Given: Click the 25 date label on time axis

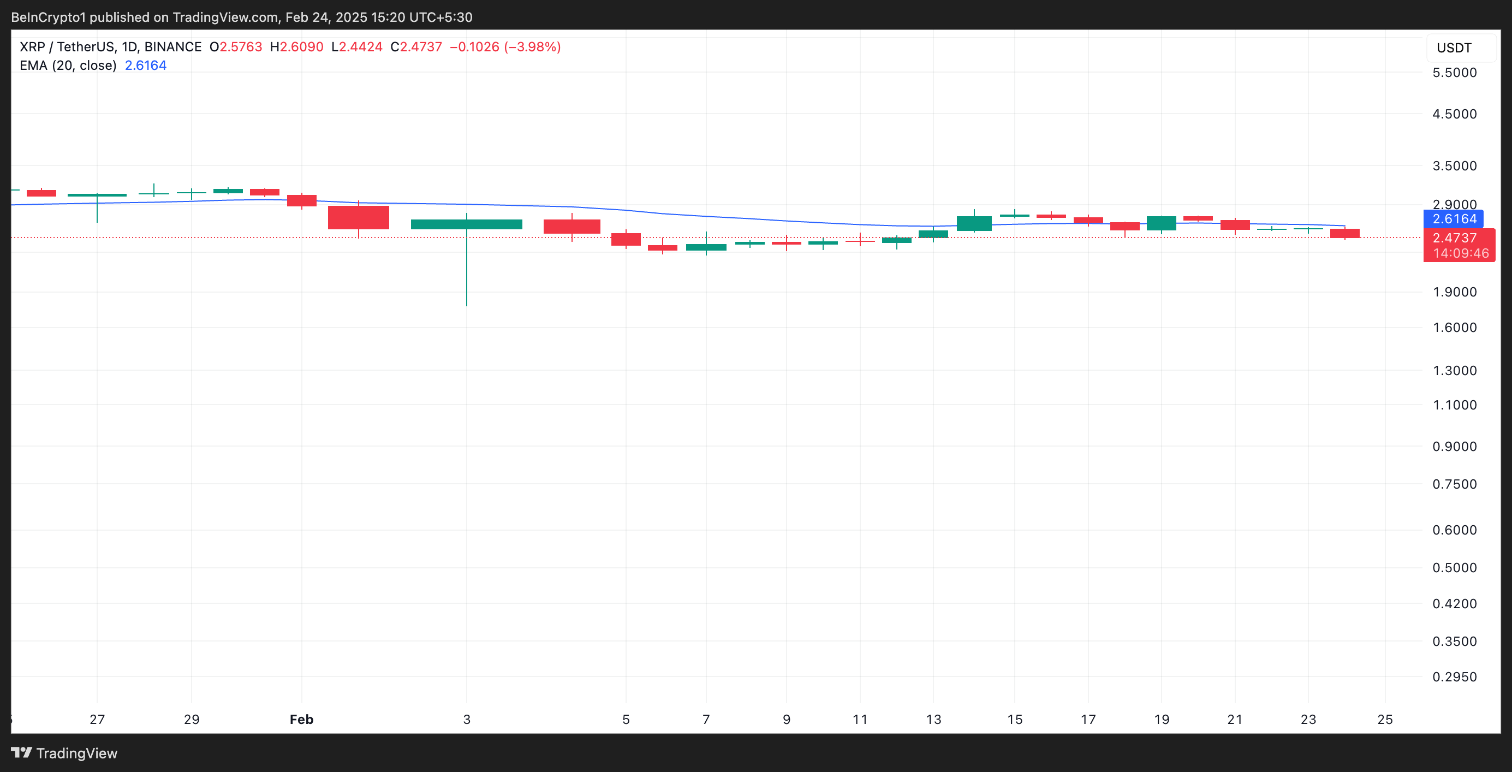Looking at the screenshot, I should click(x=1385, y=719).
